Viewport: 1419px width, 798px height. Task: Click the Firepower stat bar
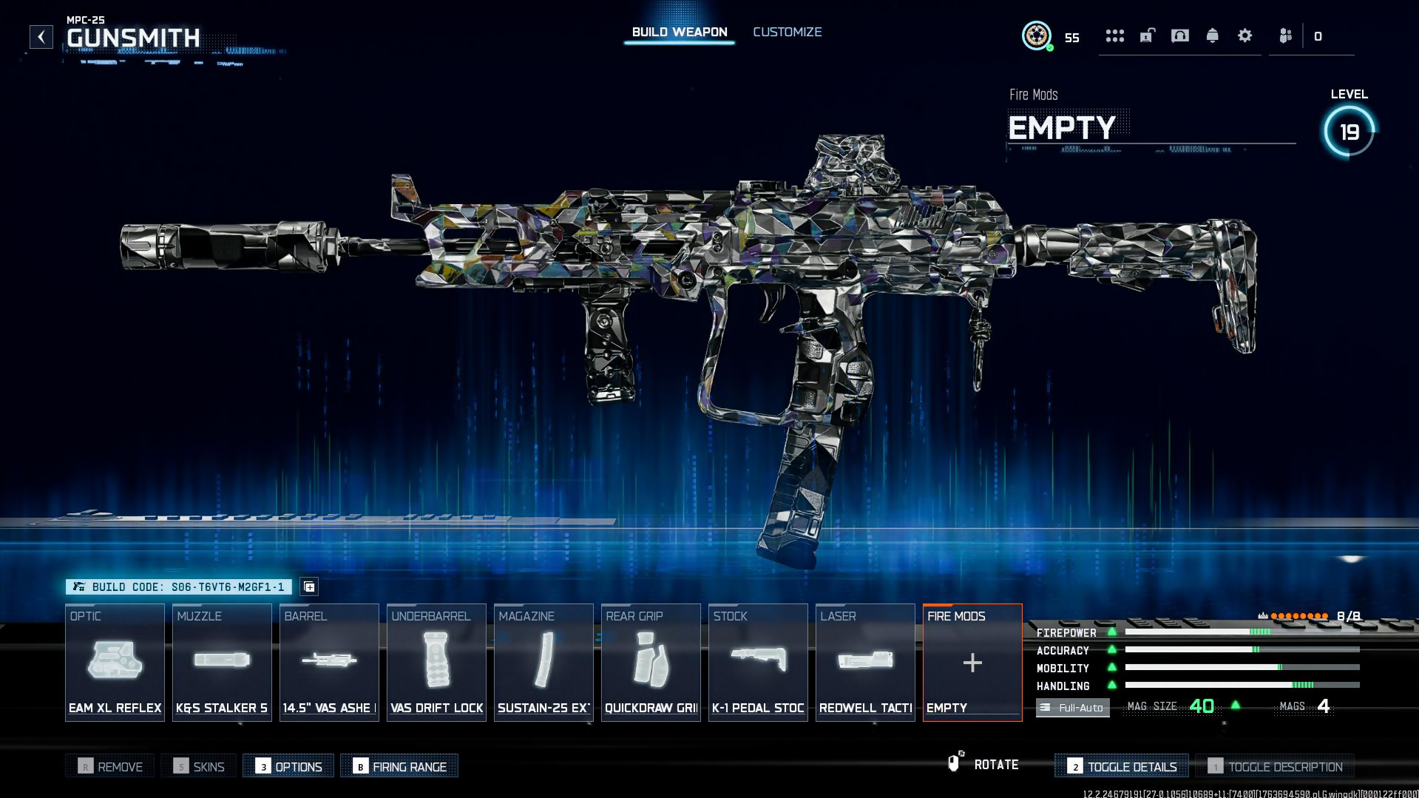coord(1242,632)
